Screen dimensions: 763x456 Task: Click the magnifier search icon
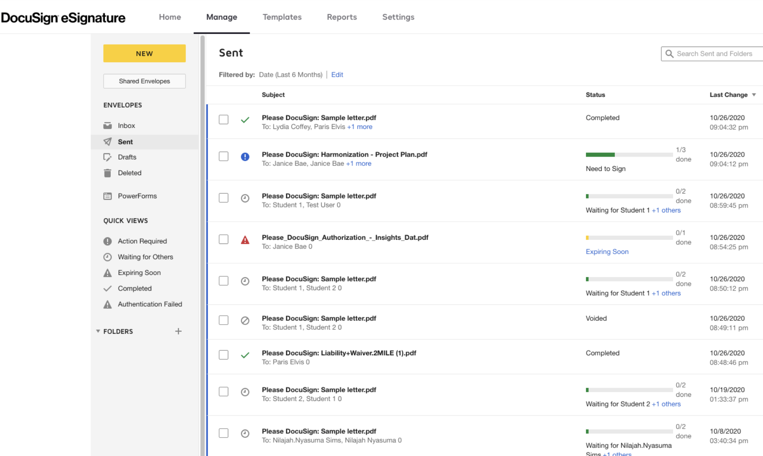(669, 54)
